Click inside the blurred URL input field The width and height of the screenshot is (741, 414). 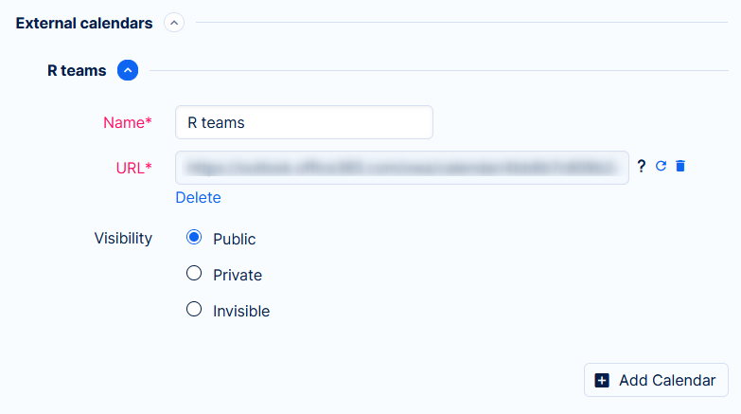point(401,168)
